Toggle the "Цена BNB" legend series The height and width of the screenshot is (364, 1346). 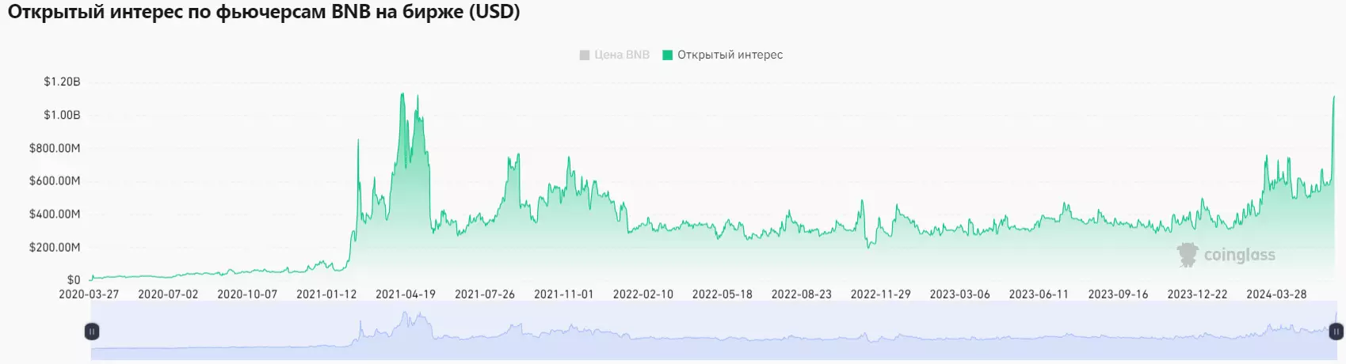(615, 55)
